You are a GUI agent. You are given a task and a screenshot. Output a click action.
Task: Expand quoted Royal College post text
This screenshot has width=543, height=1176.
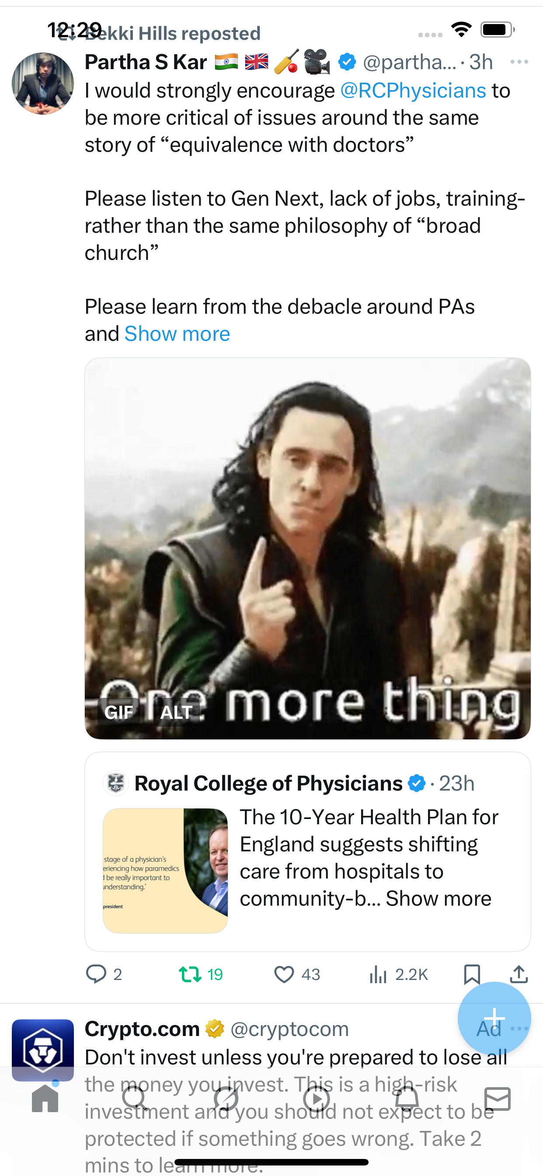(x=438, y=899)
